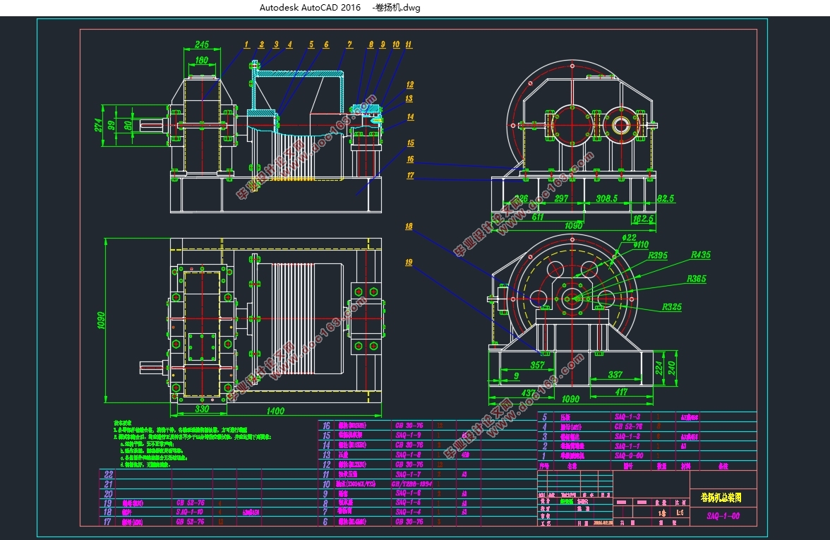The image size is (830, 540).
Task: Click yellow leader callout number 15
Action: tap(410, 143)
